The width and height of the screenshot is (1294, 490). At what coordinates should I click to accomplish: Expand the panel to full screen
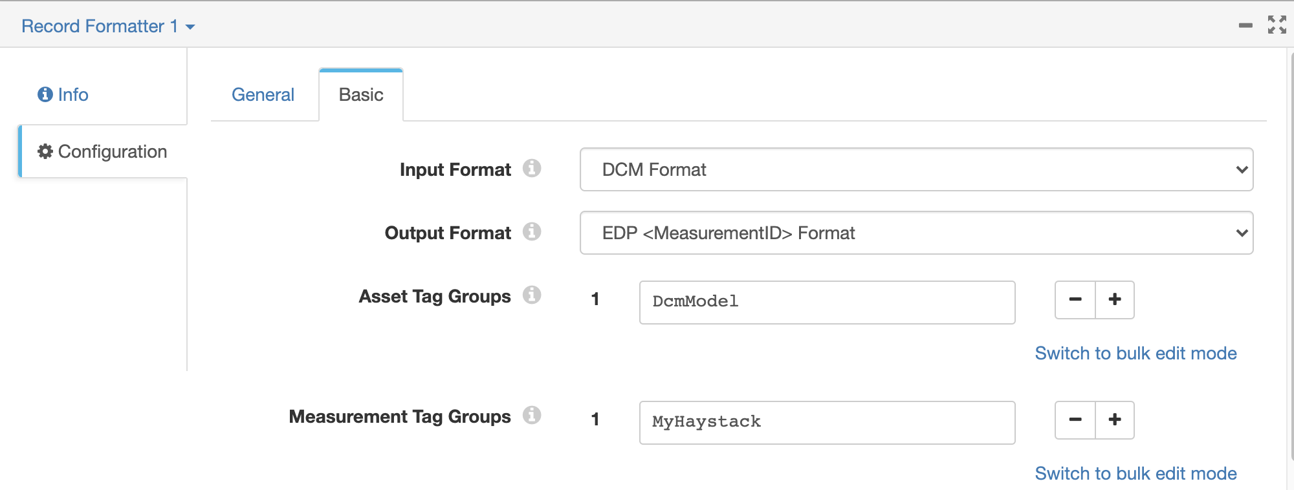click(x=1277, y=25)
